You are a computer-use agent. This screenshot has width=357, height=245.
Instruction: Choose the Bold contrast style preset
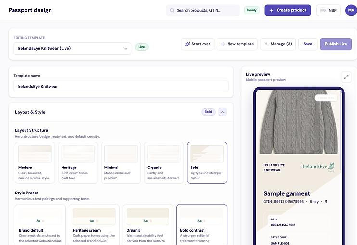[202, 224]
